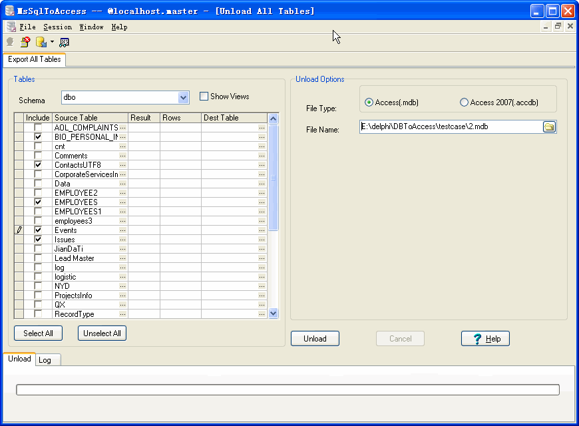The image size is (579, 426).
Task: Click the table list scrollbar thumb
Action: [274, 178]
